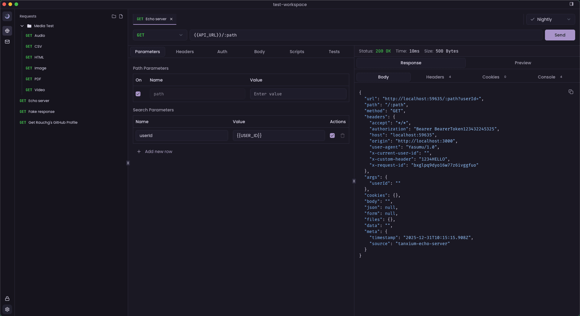The image size is (580, 316).
Task: Open the GET method dropdown
Action: click(160, 35)
